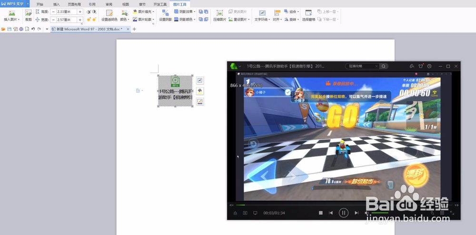Click outline pen icon beside selected object
The image size is (476, 235).
(x=200, y=101)
